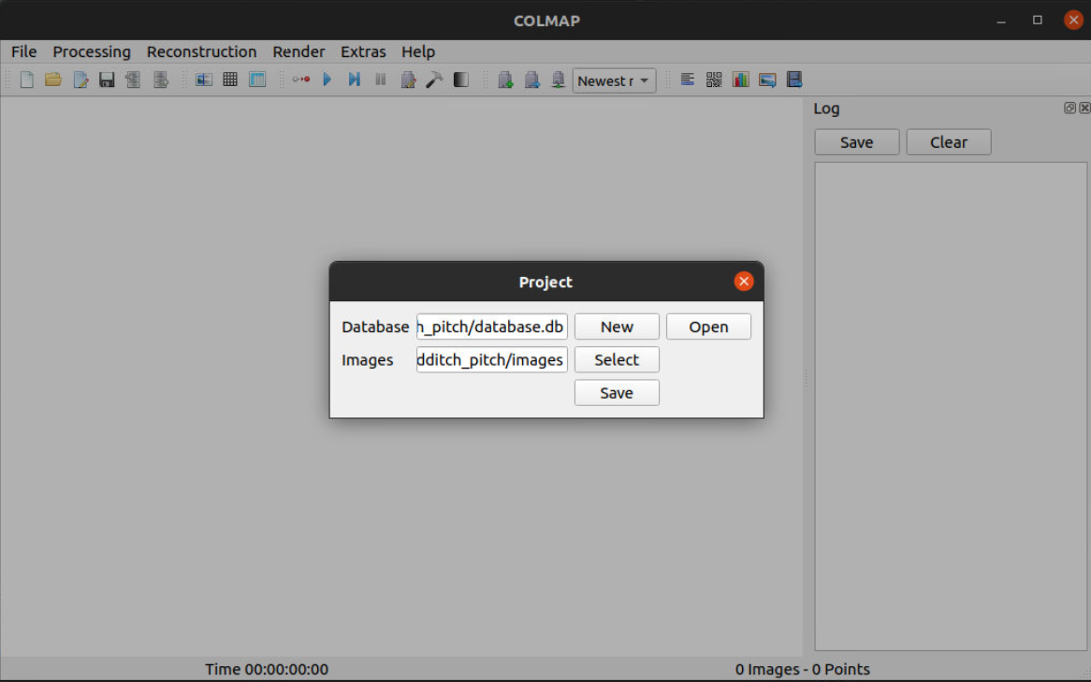The image size is (1091, 682).
Task: Click the Select button for Images
Action: click(x=617, y=360)
